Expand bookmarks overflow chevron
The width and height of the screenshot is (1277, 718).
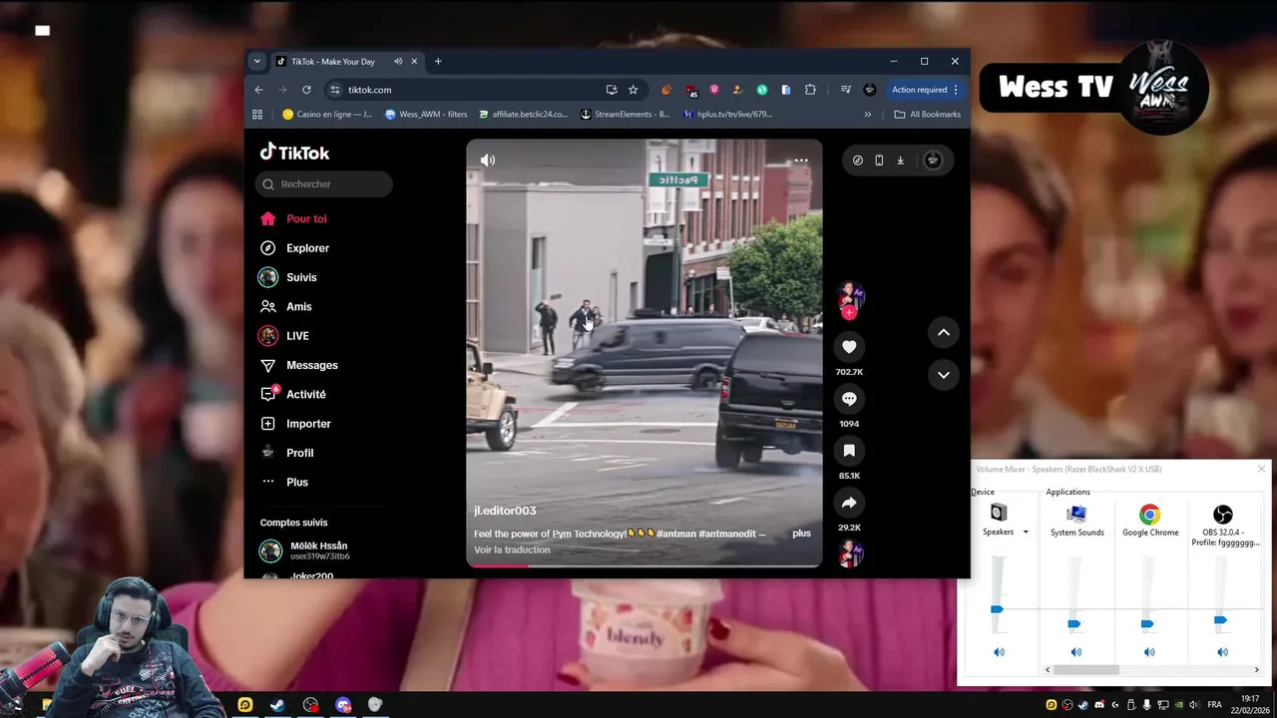(x=867, y=115)
